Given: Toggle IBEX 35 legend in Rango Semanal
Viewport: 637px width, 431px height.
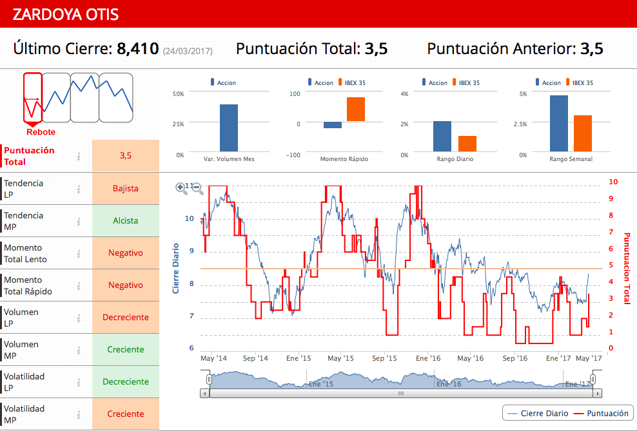Looking at the screenshot, I should [580, 82].
